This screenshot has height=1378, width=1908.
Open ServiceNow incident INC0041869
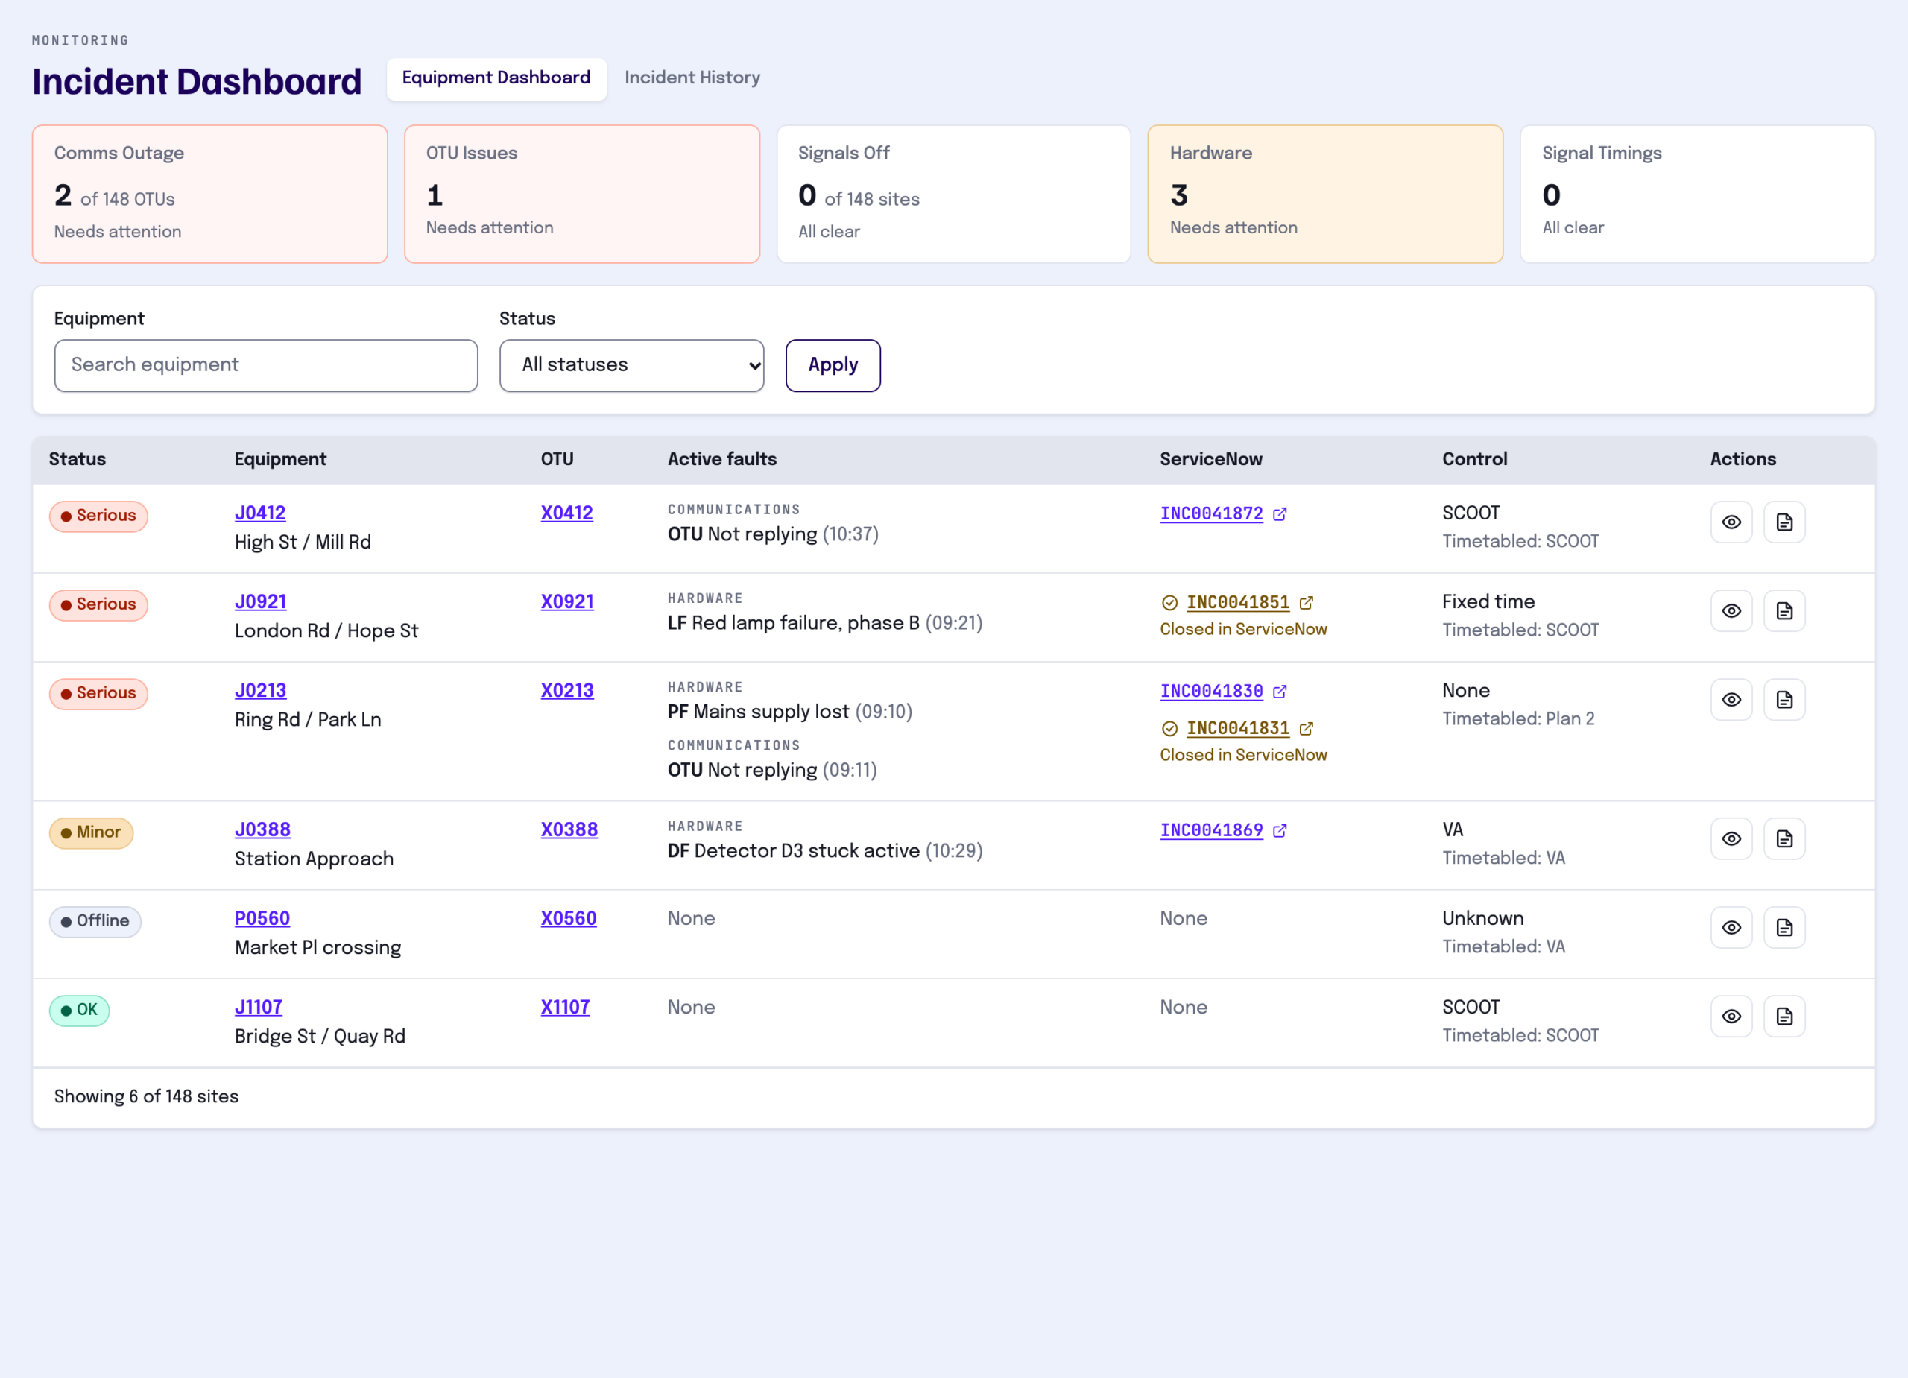(x=1211, y=831)
